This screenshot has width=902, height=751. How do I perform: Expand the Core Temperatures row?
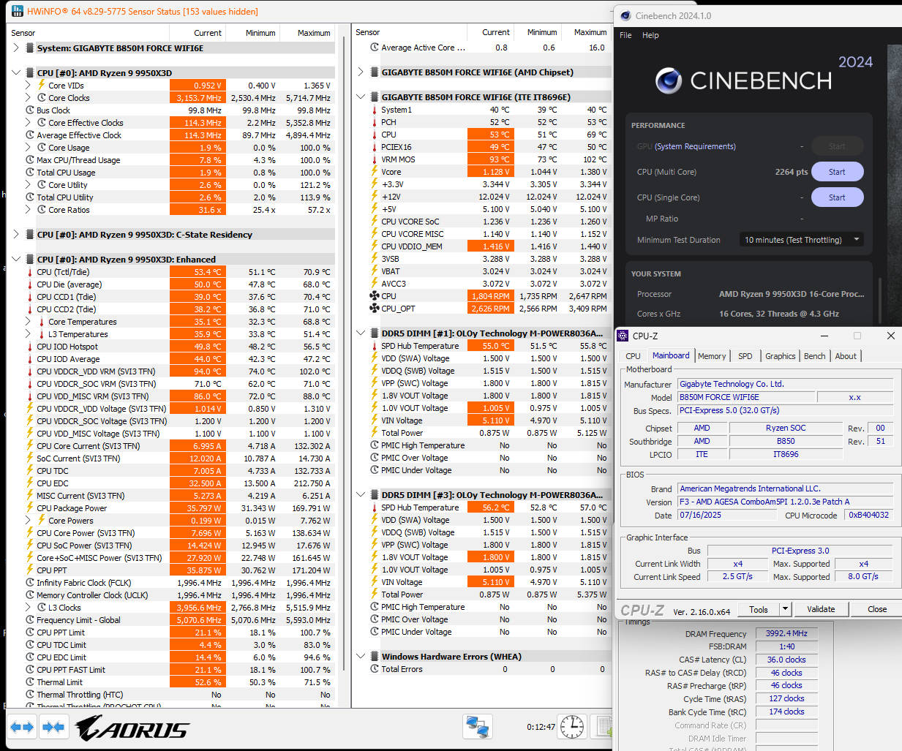click(28, 322)
